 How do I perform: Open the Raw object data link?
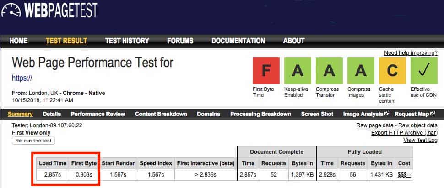click(417, 125)
